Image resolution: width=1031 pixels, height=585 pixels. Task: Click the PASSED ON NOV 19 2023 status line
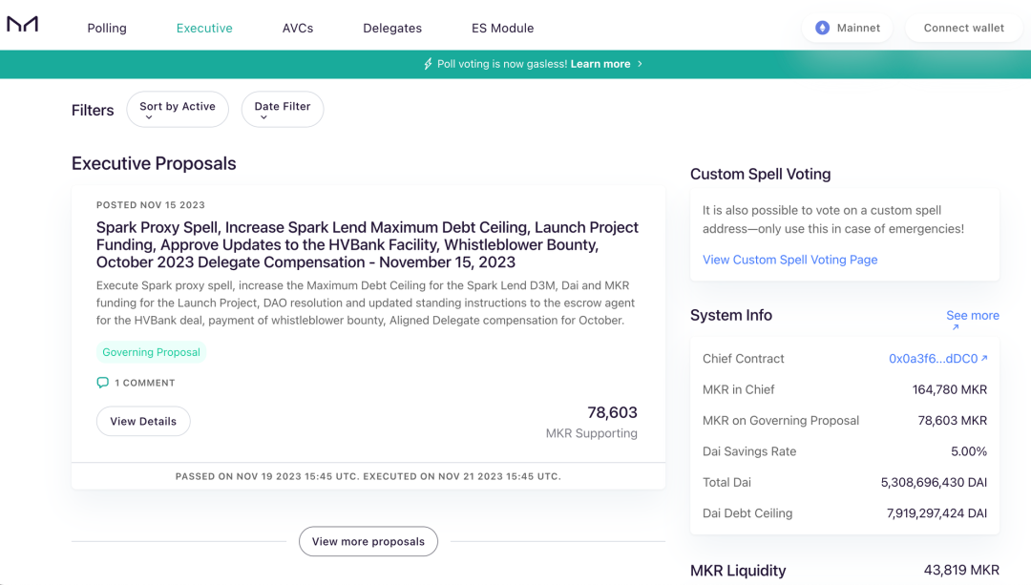[368, 476]
